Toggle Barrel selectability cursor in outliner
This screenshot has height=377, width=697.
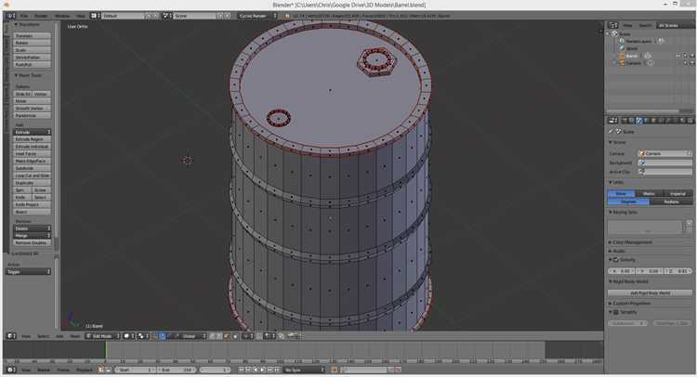click(x=685, y=56)
